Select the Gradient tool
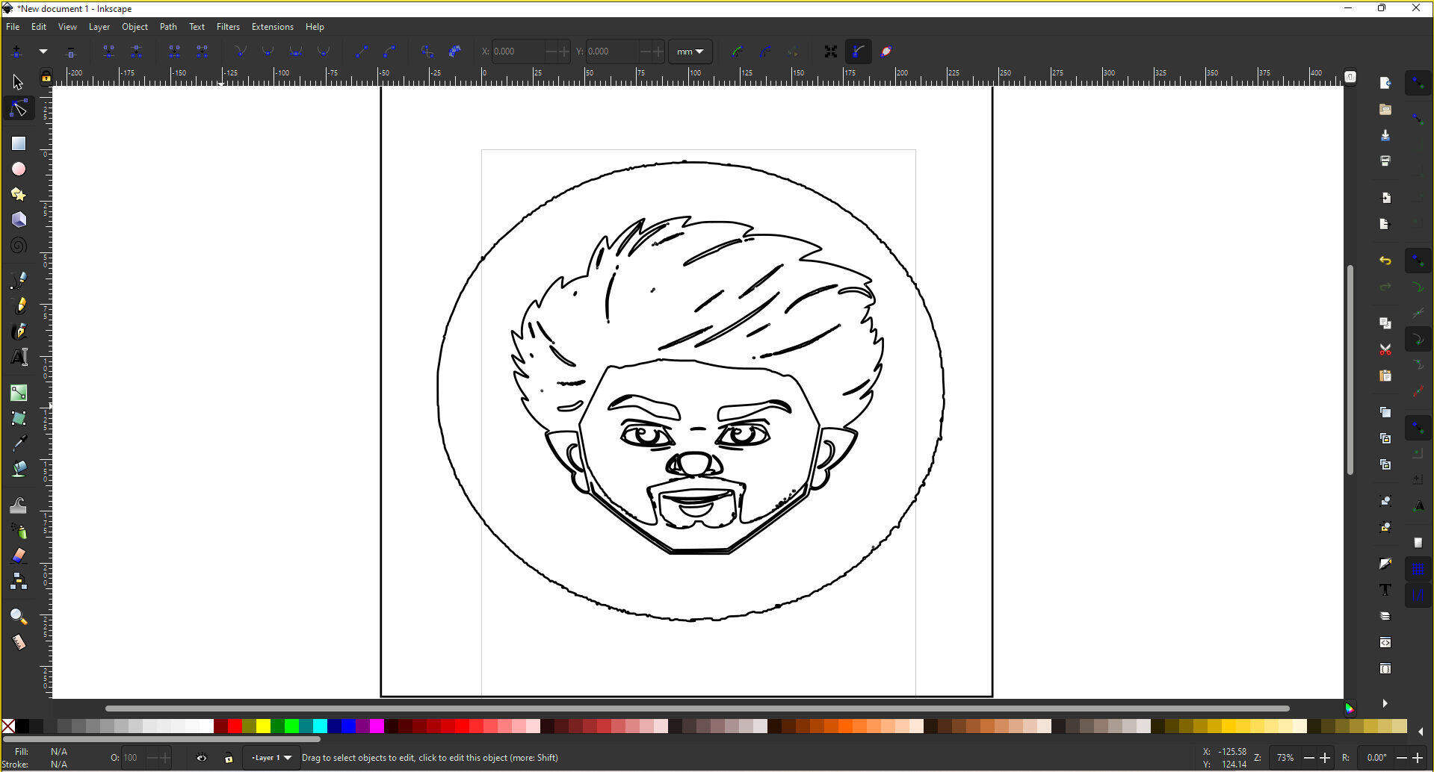The image size is (1434, 772). (x=18, y=393)
